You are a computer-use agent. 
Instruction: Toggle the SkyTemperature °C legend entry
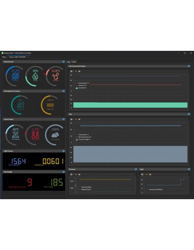84,137
